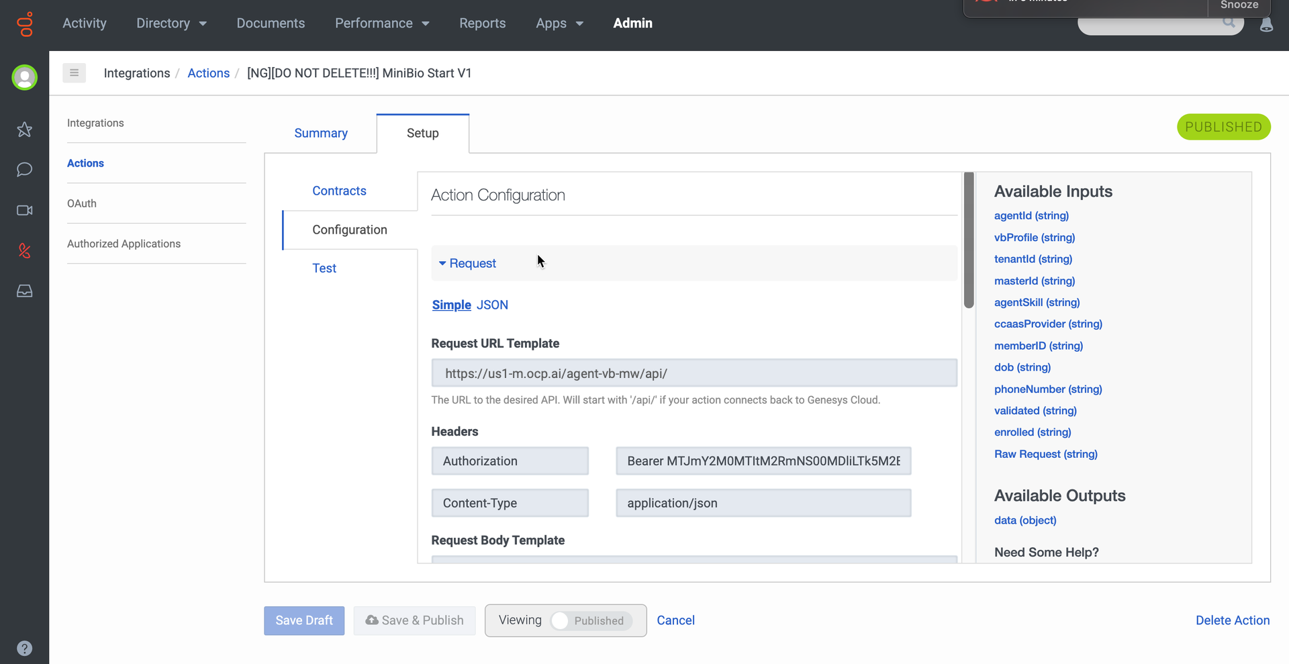Image resolution: width=1289 pixels, height=664 pixels.
Task: Open the Contracts section tab
Action: (x=339, y=191)
